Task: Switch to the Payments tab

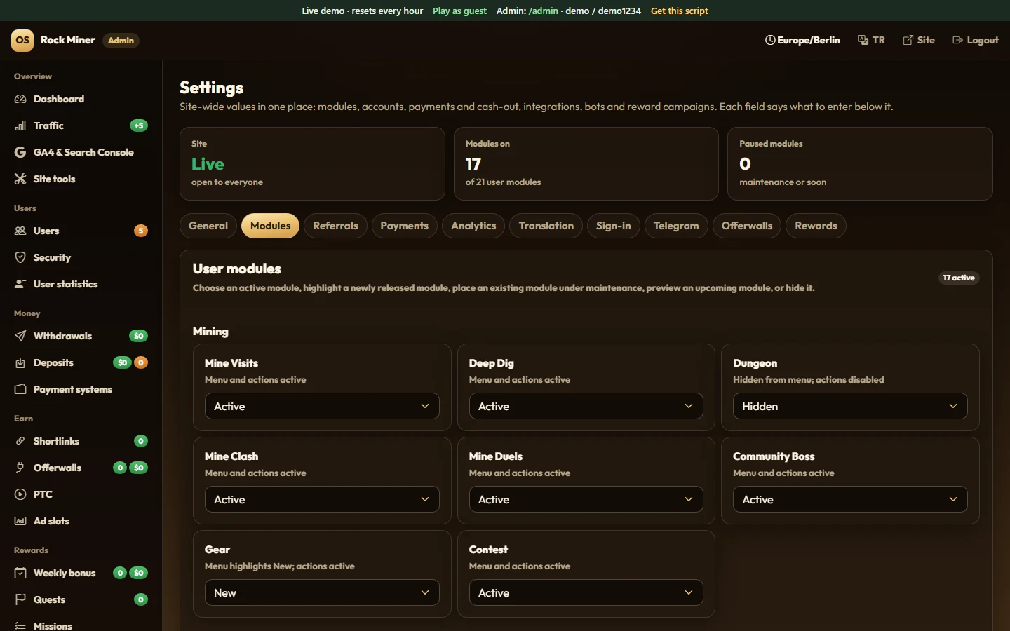Action: click(404, 226)
